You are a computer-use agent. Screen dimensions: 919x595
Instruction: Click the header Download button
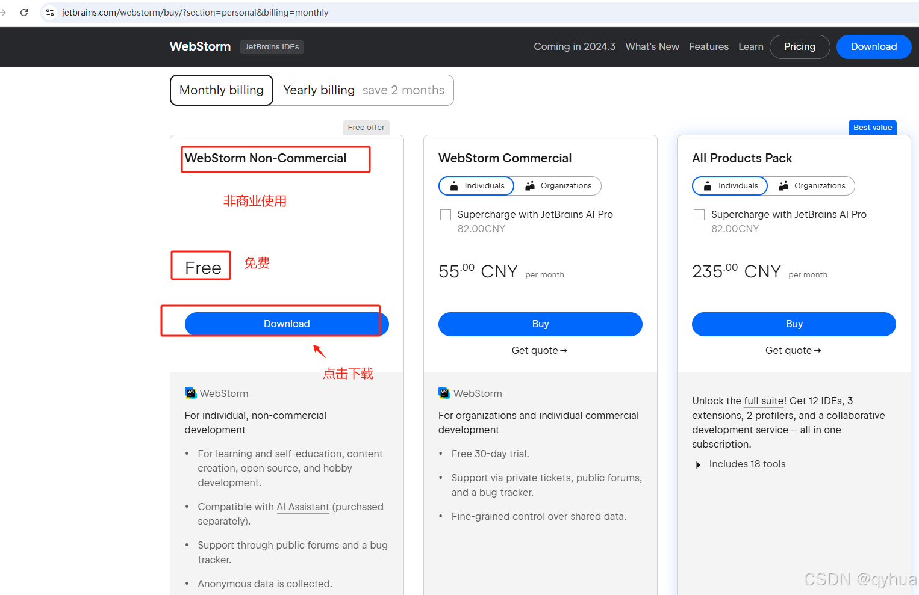(874, 46)
